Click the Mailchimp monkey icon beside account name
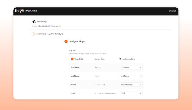The width and height of the screenshot is (192, 110). pos(34,21)
